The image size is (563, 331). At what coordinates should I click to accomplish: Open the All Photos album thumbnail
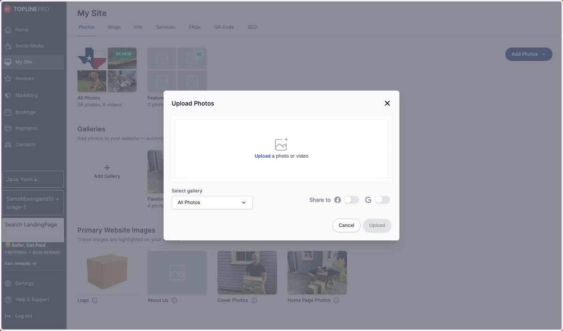tap(107, 69)
